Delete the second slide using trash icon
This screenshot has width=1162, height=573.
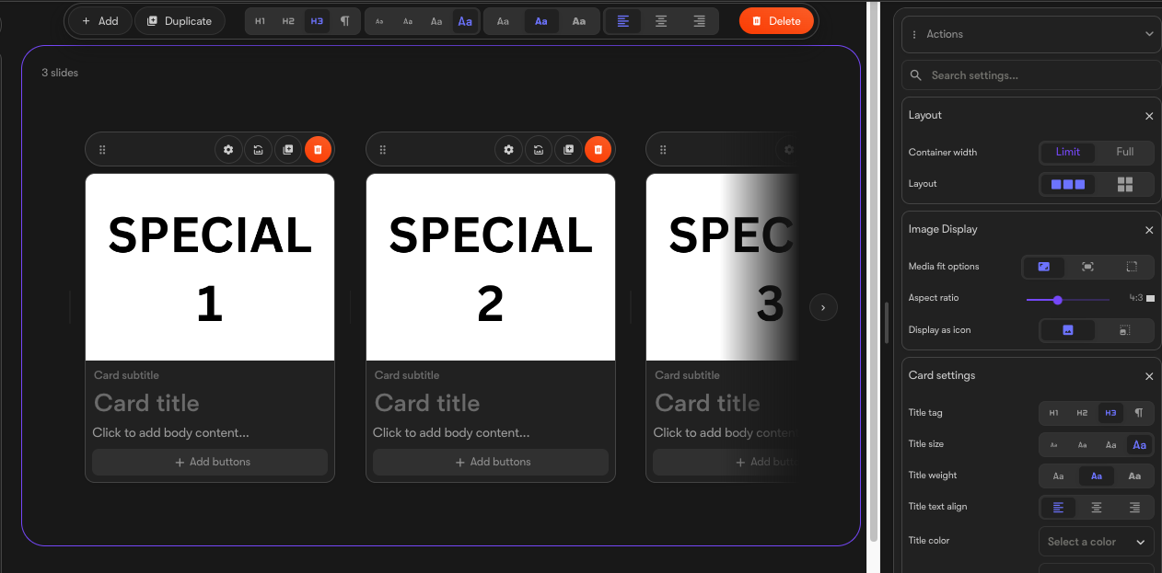[598, 150]
